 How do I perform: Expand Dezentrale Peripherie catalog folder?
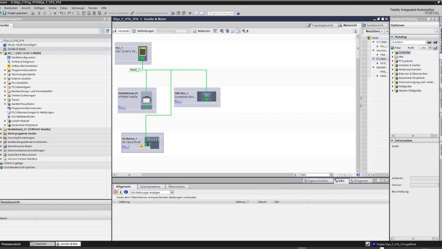[393, 78]
